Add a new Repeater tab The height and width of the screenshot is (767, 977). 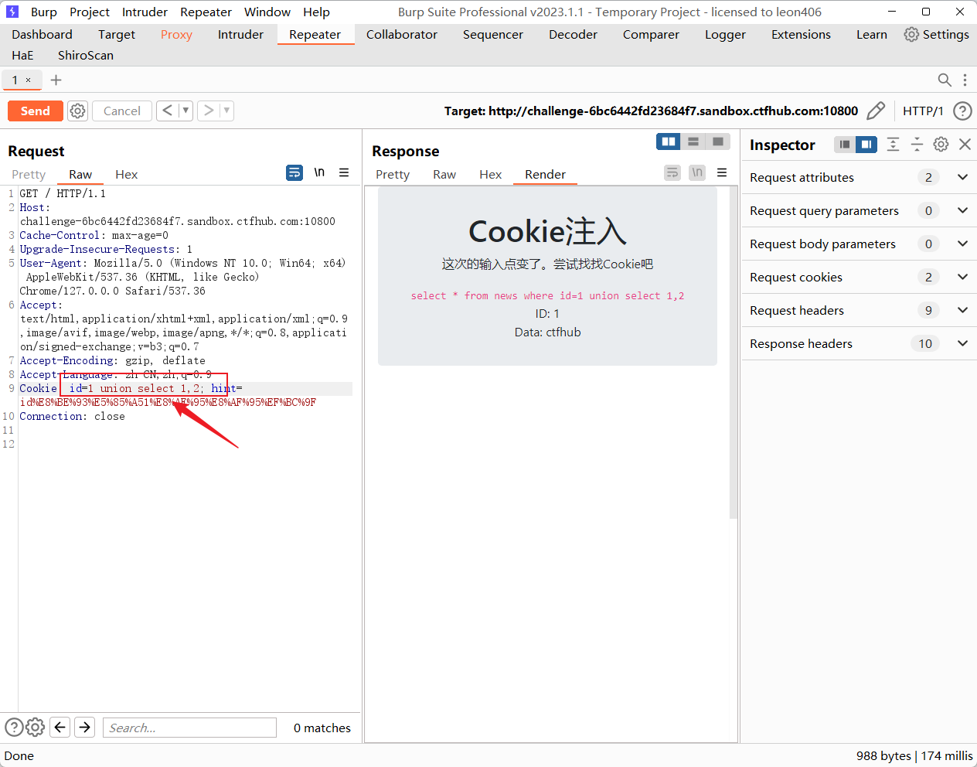[56, 80]
